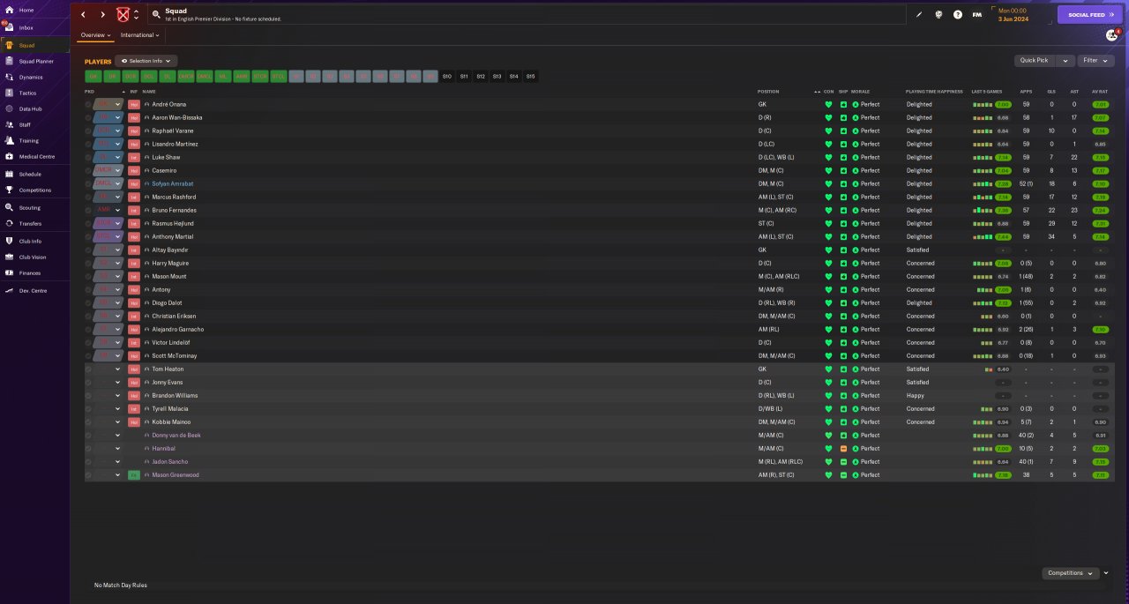This screenshot has height=604, width=1129.
Task: Open the help question mark icon
Action: click(958, 14)
